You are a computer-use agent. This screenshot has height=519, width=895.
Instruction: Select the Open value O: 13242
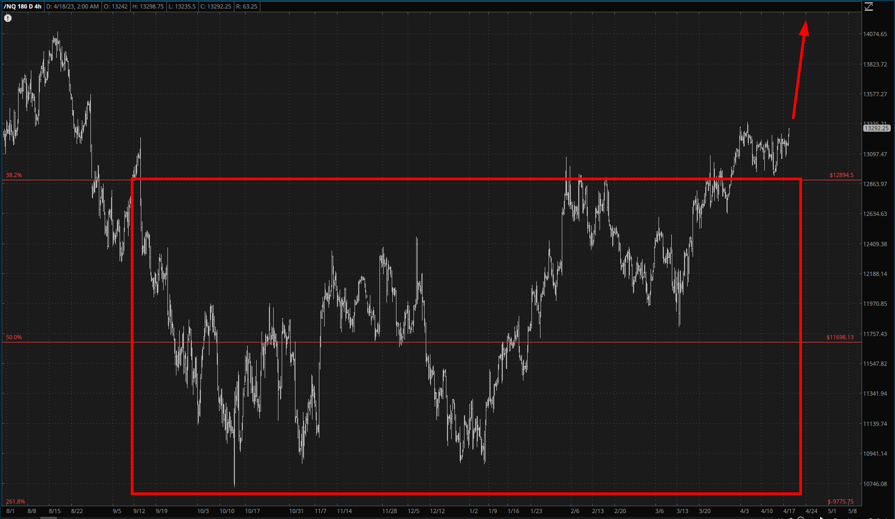(x=115, y=6)
